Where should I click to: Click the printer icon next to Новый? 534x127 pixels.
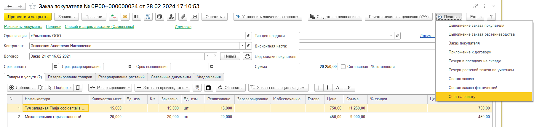(x=247, y=56)
